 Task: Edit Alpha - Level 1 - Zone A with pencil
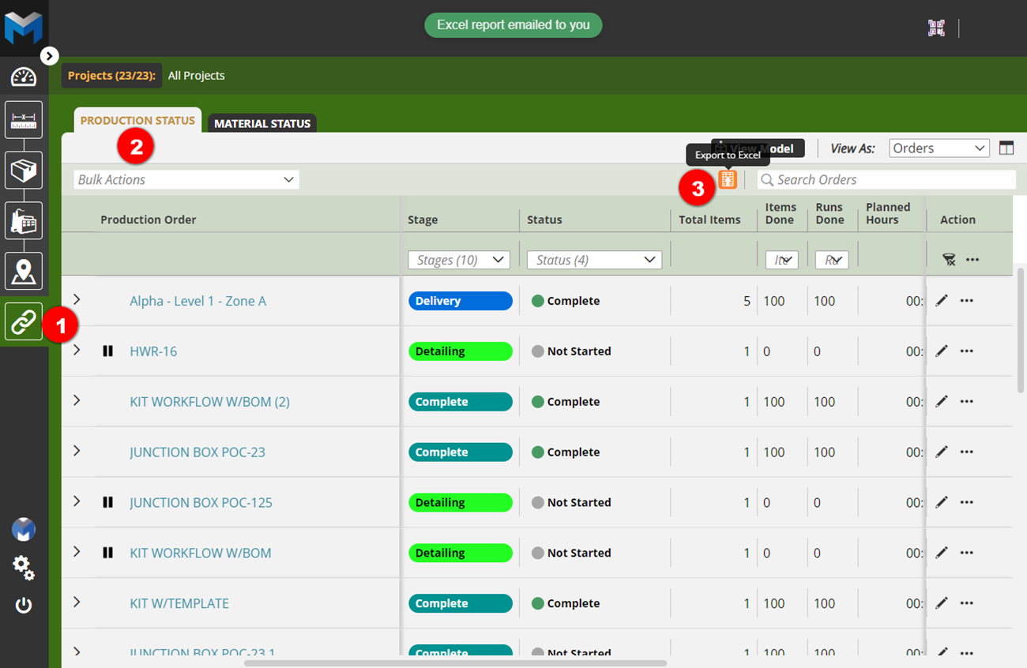[x=941, y=301]
